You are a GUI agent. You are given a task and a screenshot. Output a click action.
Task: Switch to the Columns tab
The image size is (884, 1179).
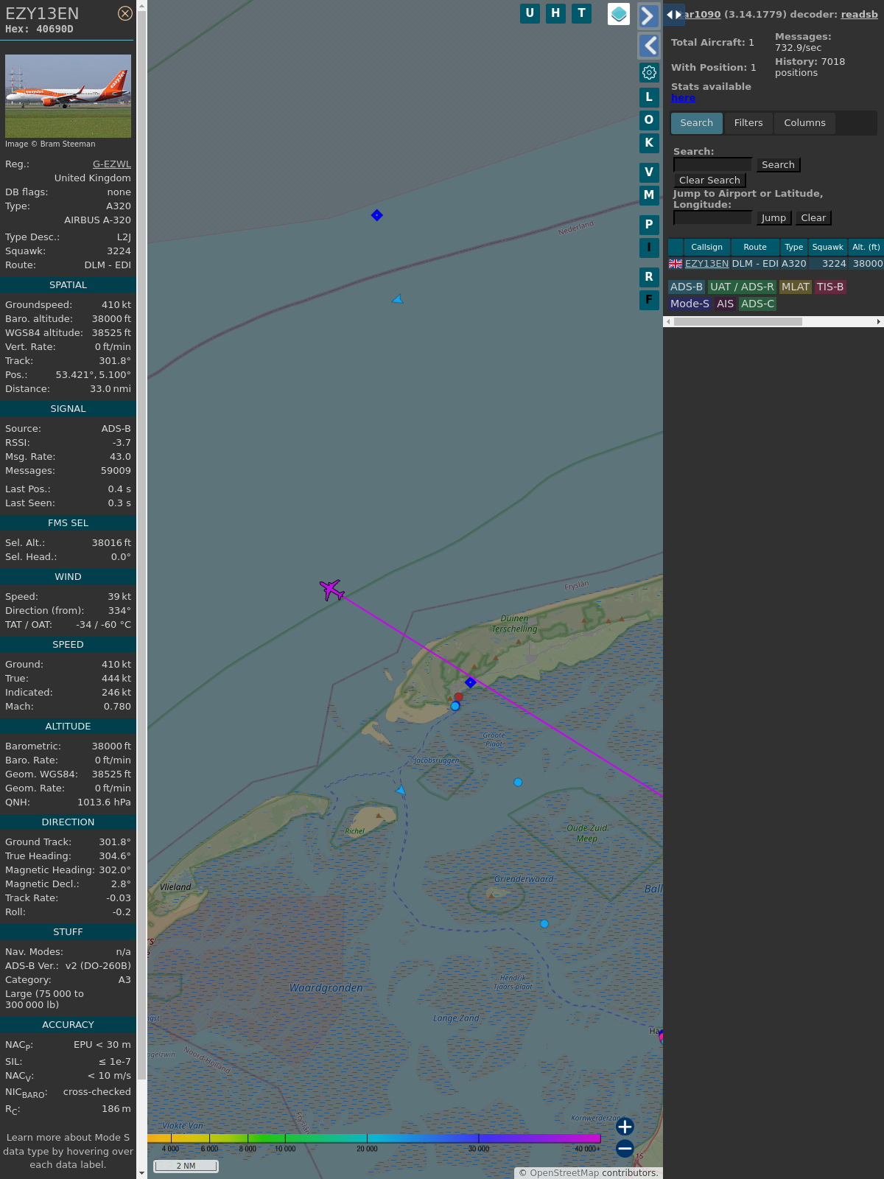pos(804,123)
